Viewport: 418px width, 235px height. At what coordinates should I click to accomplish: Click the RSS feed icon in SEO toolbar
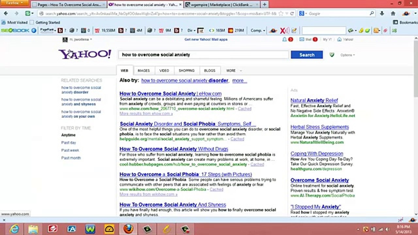376,30
